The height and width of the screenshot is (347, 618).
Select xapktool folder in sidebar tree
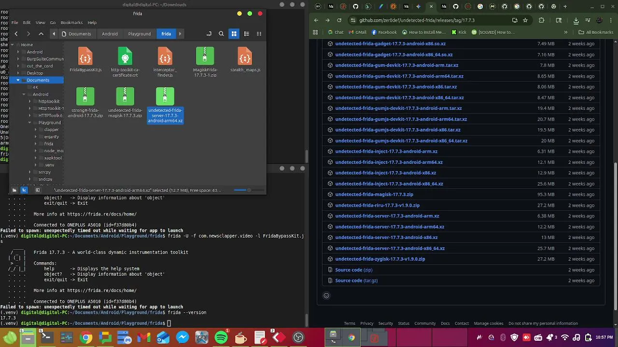[x=53, y=158]
